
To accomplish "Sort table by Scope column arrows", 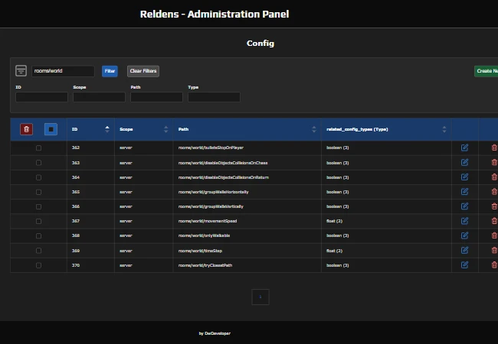I will pyautogui.click(x=165, y=129).
